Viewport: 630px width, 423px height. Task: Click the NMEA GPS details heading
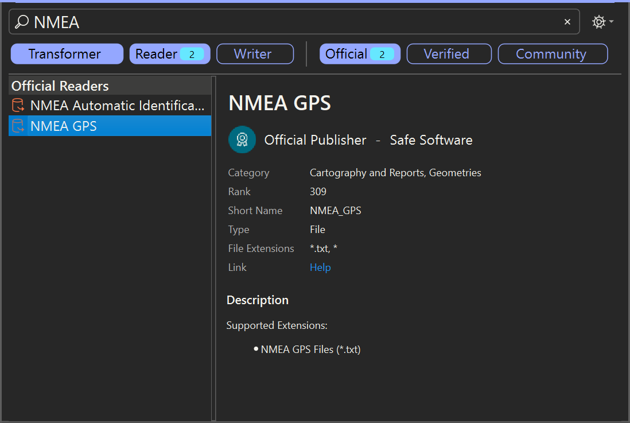[279, 103]
